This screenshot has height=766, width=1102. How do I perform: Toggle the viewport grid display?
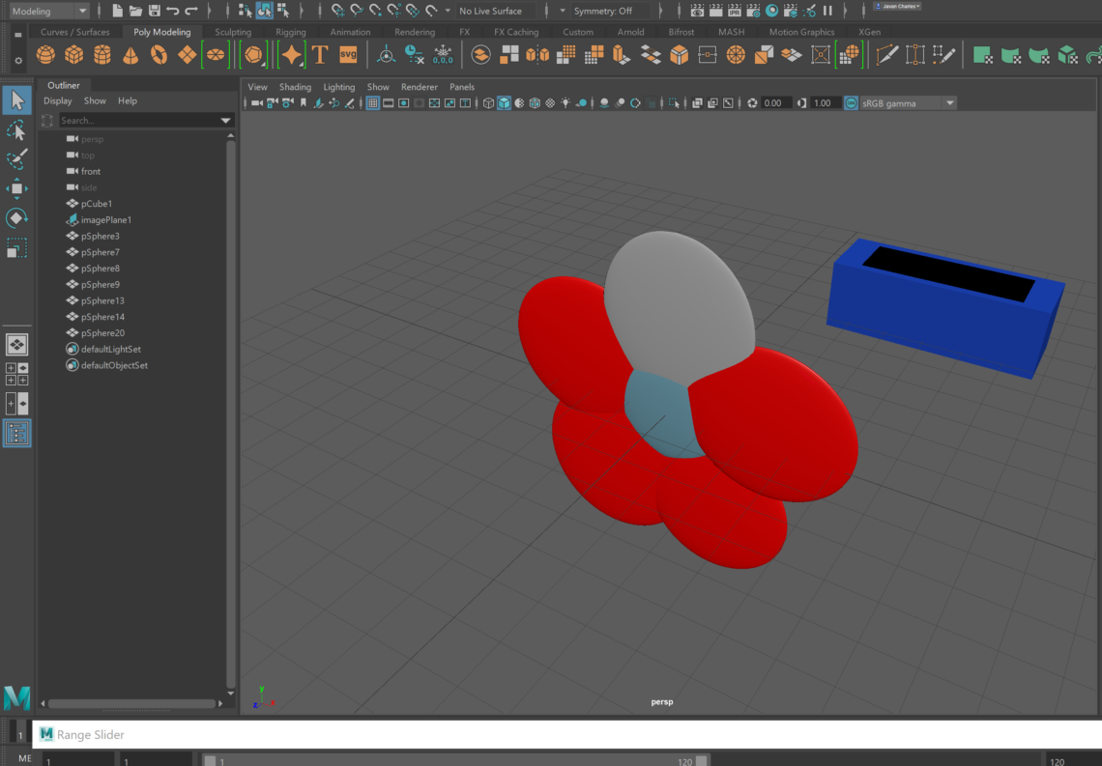tap(373, 103)
